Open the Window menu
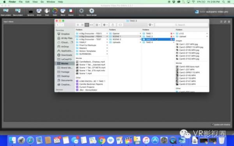This screenshot has height=146, width=234. (x=51, y=2)
